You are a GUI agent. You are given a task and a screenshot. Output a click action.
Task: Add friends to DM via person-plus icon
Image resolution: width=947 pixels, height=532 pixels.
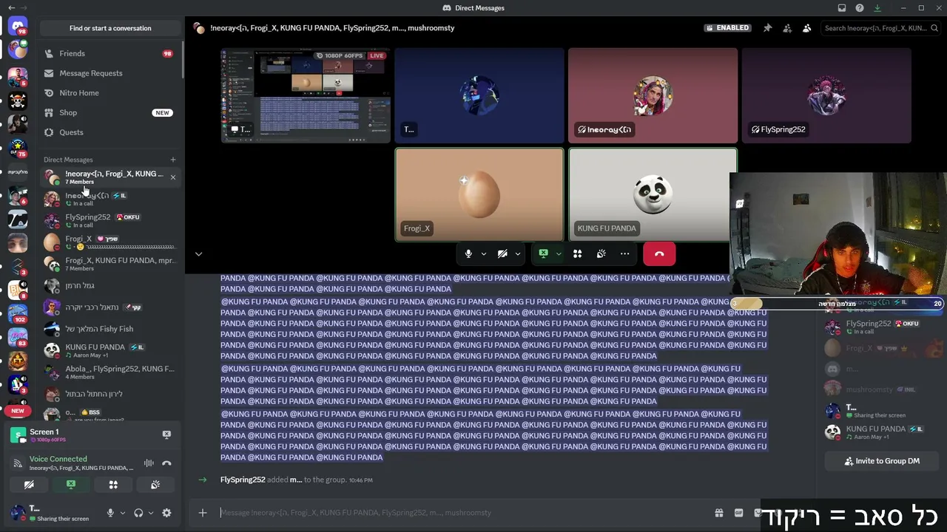[787, 28]
